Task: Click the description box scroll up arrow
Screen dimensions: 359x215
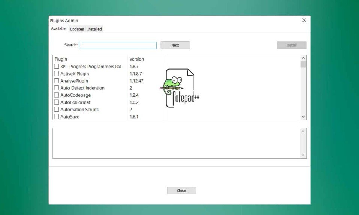Action: pos(303,132)
